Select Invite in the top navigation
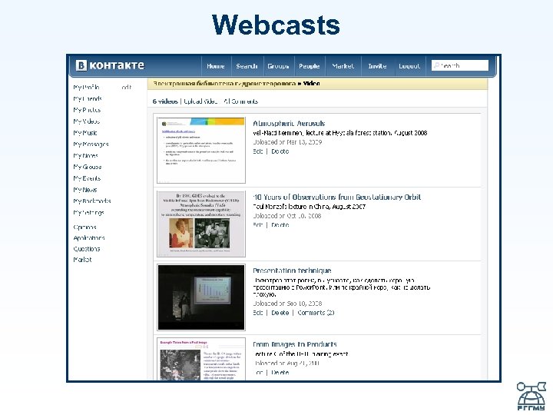This screenshot has height=415, width=553. [377, 66]
